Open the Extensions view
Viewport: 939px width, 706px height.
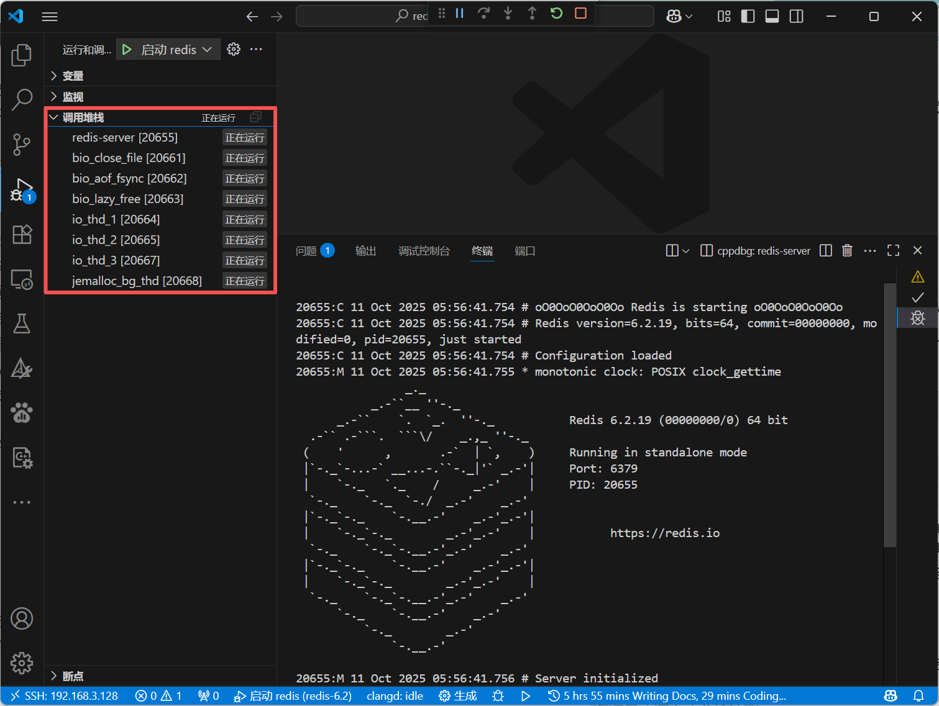click(22, 234)
